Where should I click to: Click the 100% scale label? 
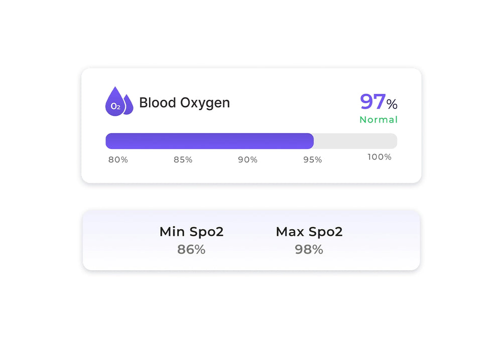(380, 157)
